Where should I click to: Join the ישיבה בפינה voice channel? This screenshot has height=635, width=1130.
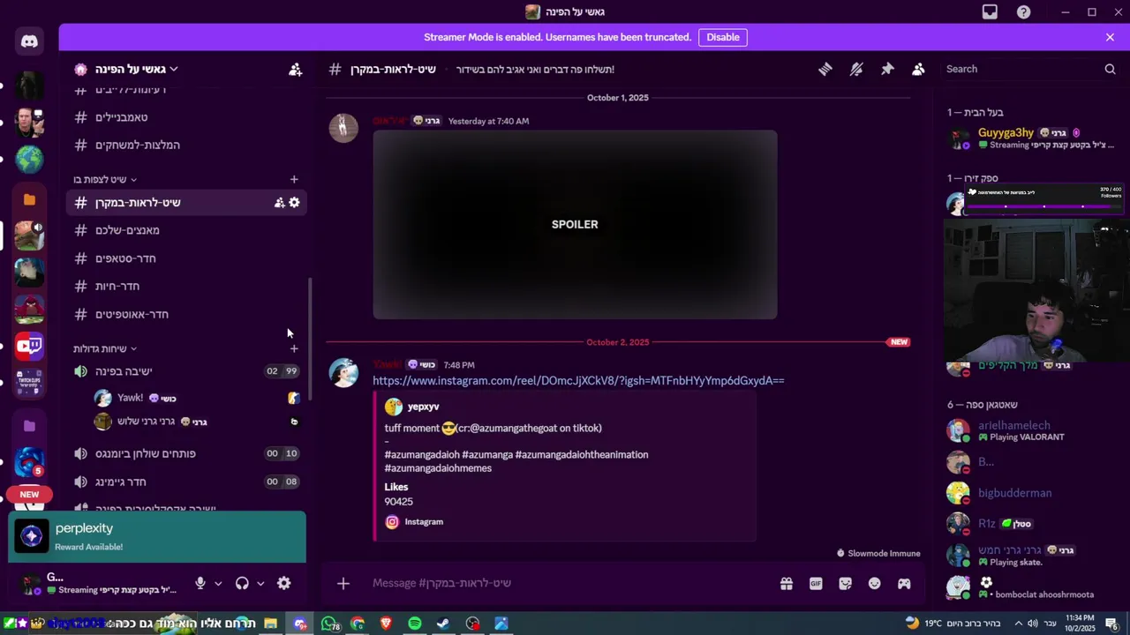(185, 371)
